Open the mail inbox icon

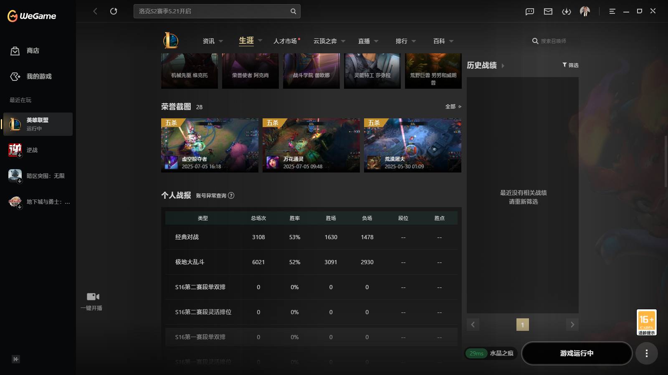tap(548, 11)
